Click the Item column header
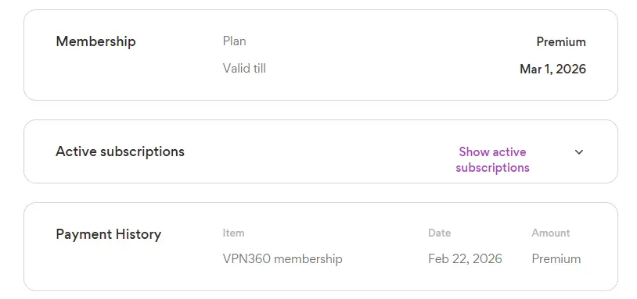This screenshot has width=637, height=299. pyautogui.click(x=234, y=233)
